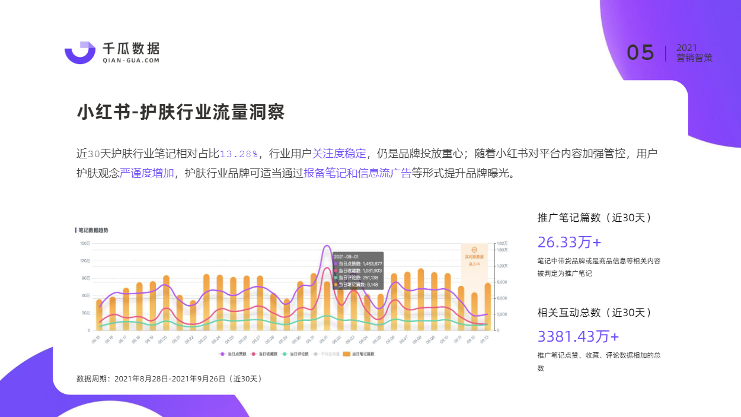The image size is (741, 417).
Task: Click the 数据周期 date range footnote
Action: [171, 378]
